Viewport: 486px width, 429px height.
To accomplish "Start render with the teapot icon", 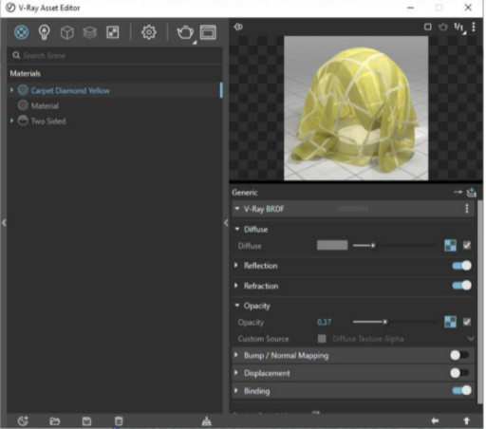I will (185, 32).
